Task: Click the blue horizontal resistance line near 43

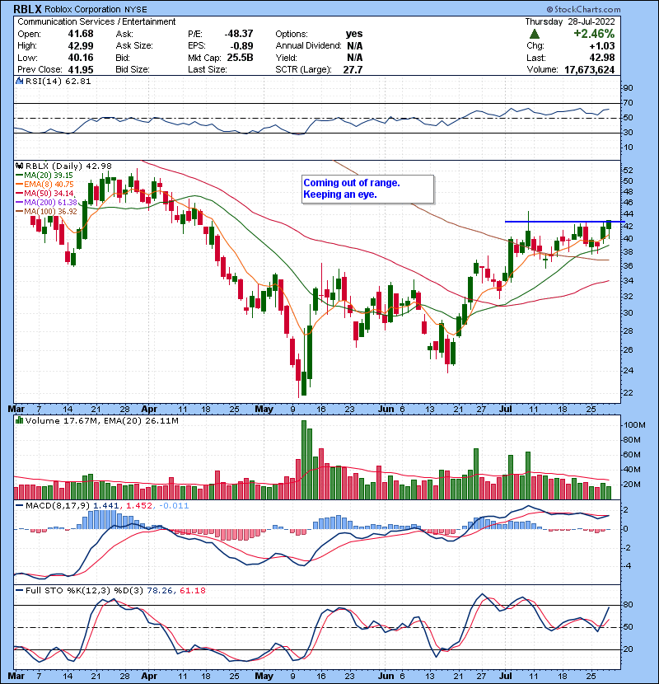Action: tap(565, 222)
